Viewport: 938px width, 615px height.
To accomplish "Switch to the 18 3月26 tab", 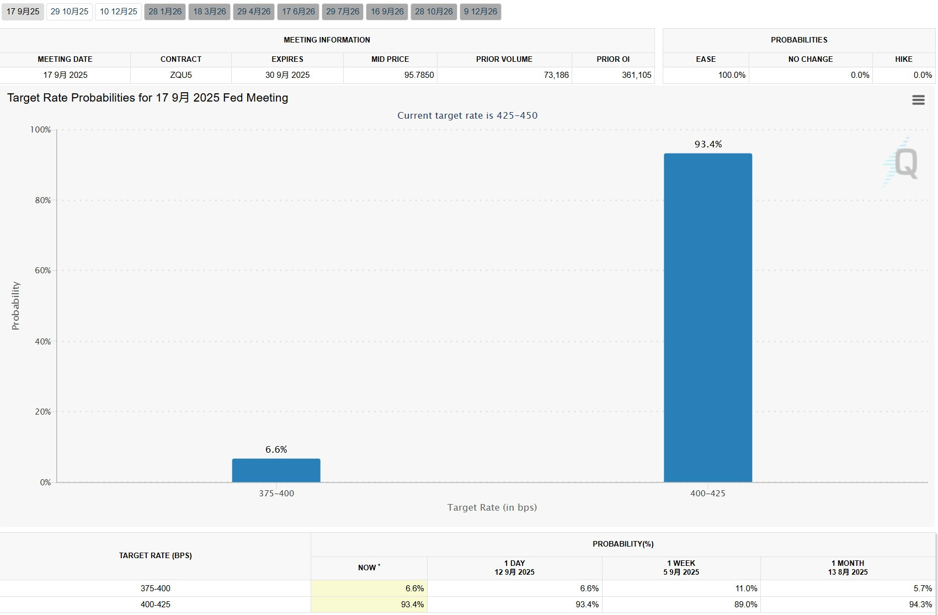I will point(210,12).
